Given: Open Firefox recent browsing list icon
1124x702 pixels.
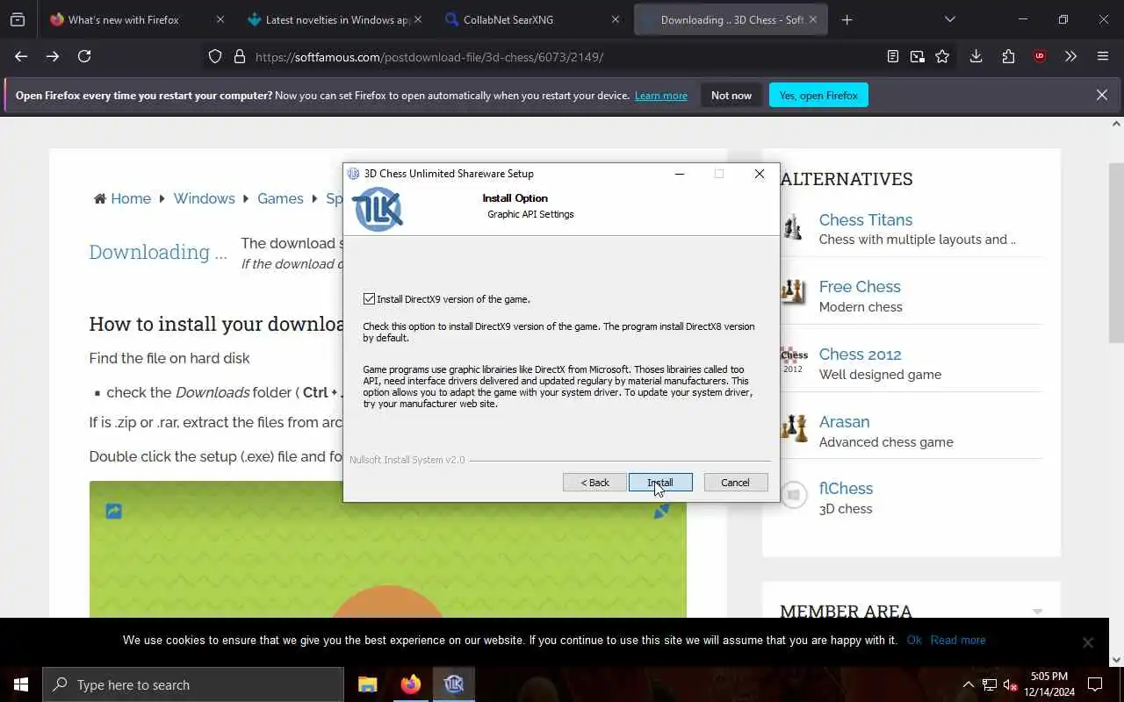Looking at the screenshot, I should (18, 19).
